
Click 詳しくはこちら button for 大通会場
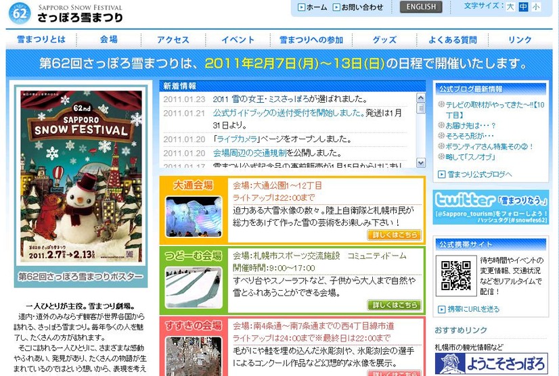[394, 235]
